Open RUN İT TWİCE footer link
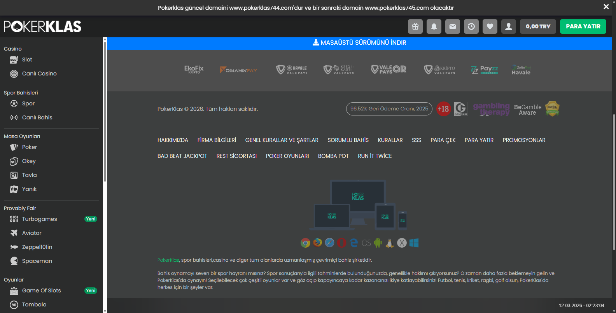This screenshot has height=313, width=616. click(x=375, y=156)
